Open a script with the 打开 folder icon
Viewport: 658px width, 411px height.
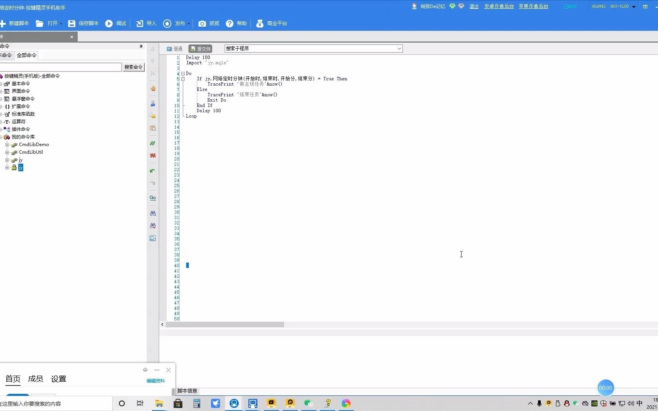coord(40,24)
